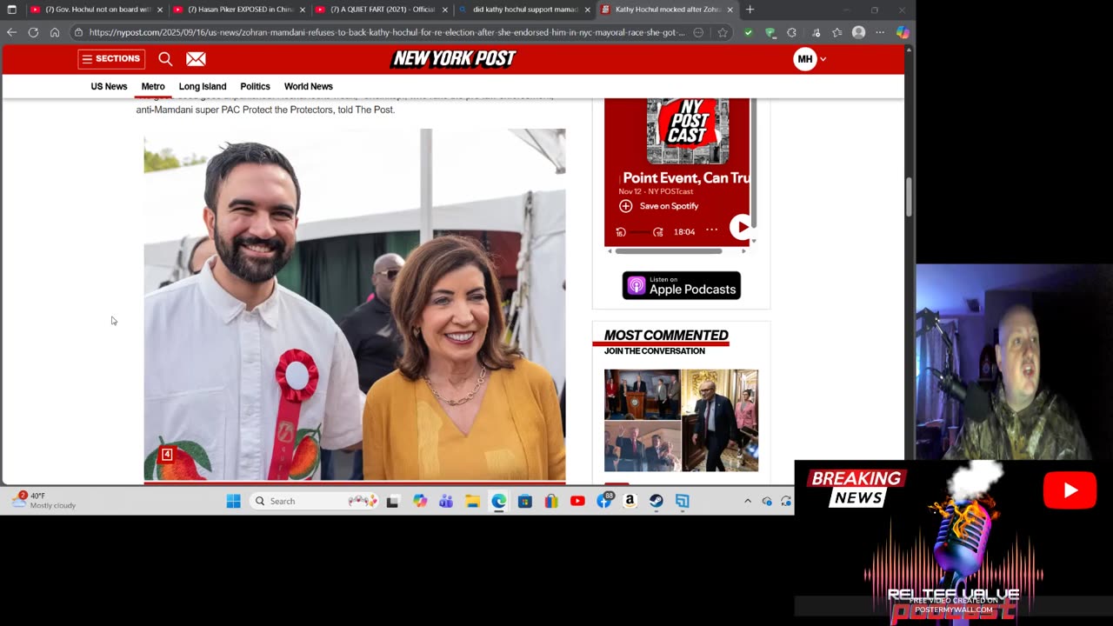1113x626 pixels.
Task: Click the podcast embed horizontal scrollbar
Action: pyautogui.click(x=669, y=251)
